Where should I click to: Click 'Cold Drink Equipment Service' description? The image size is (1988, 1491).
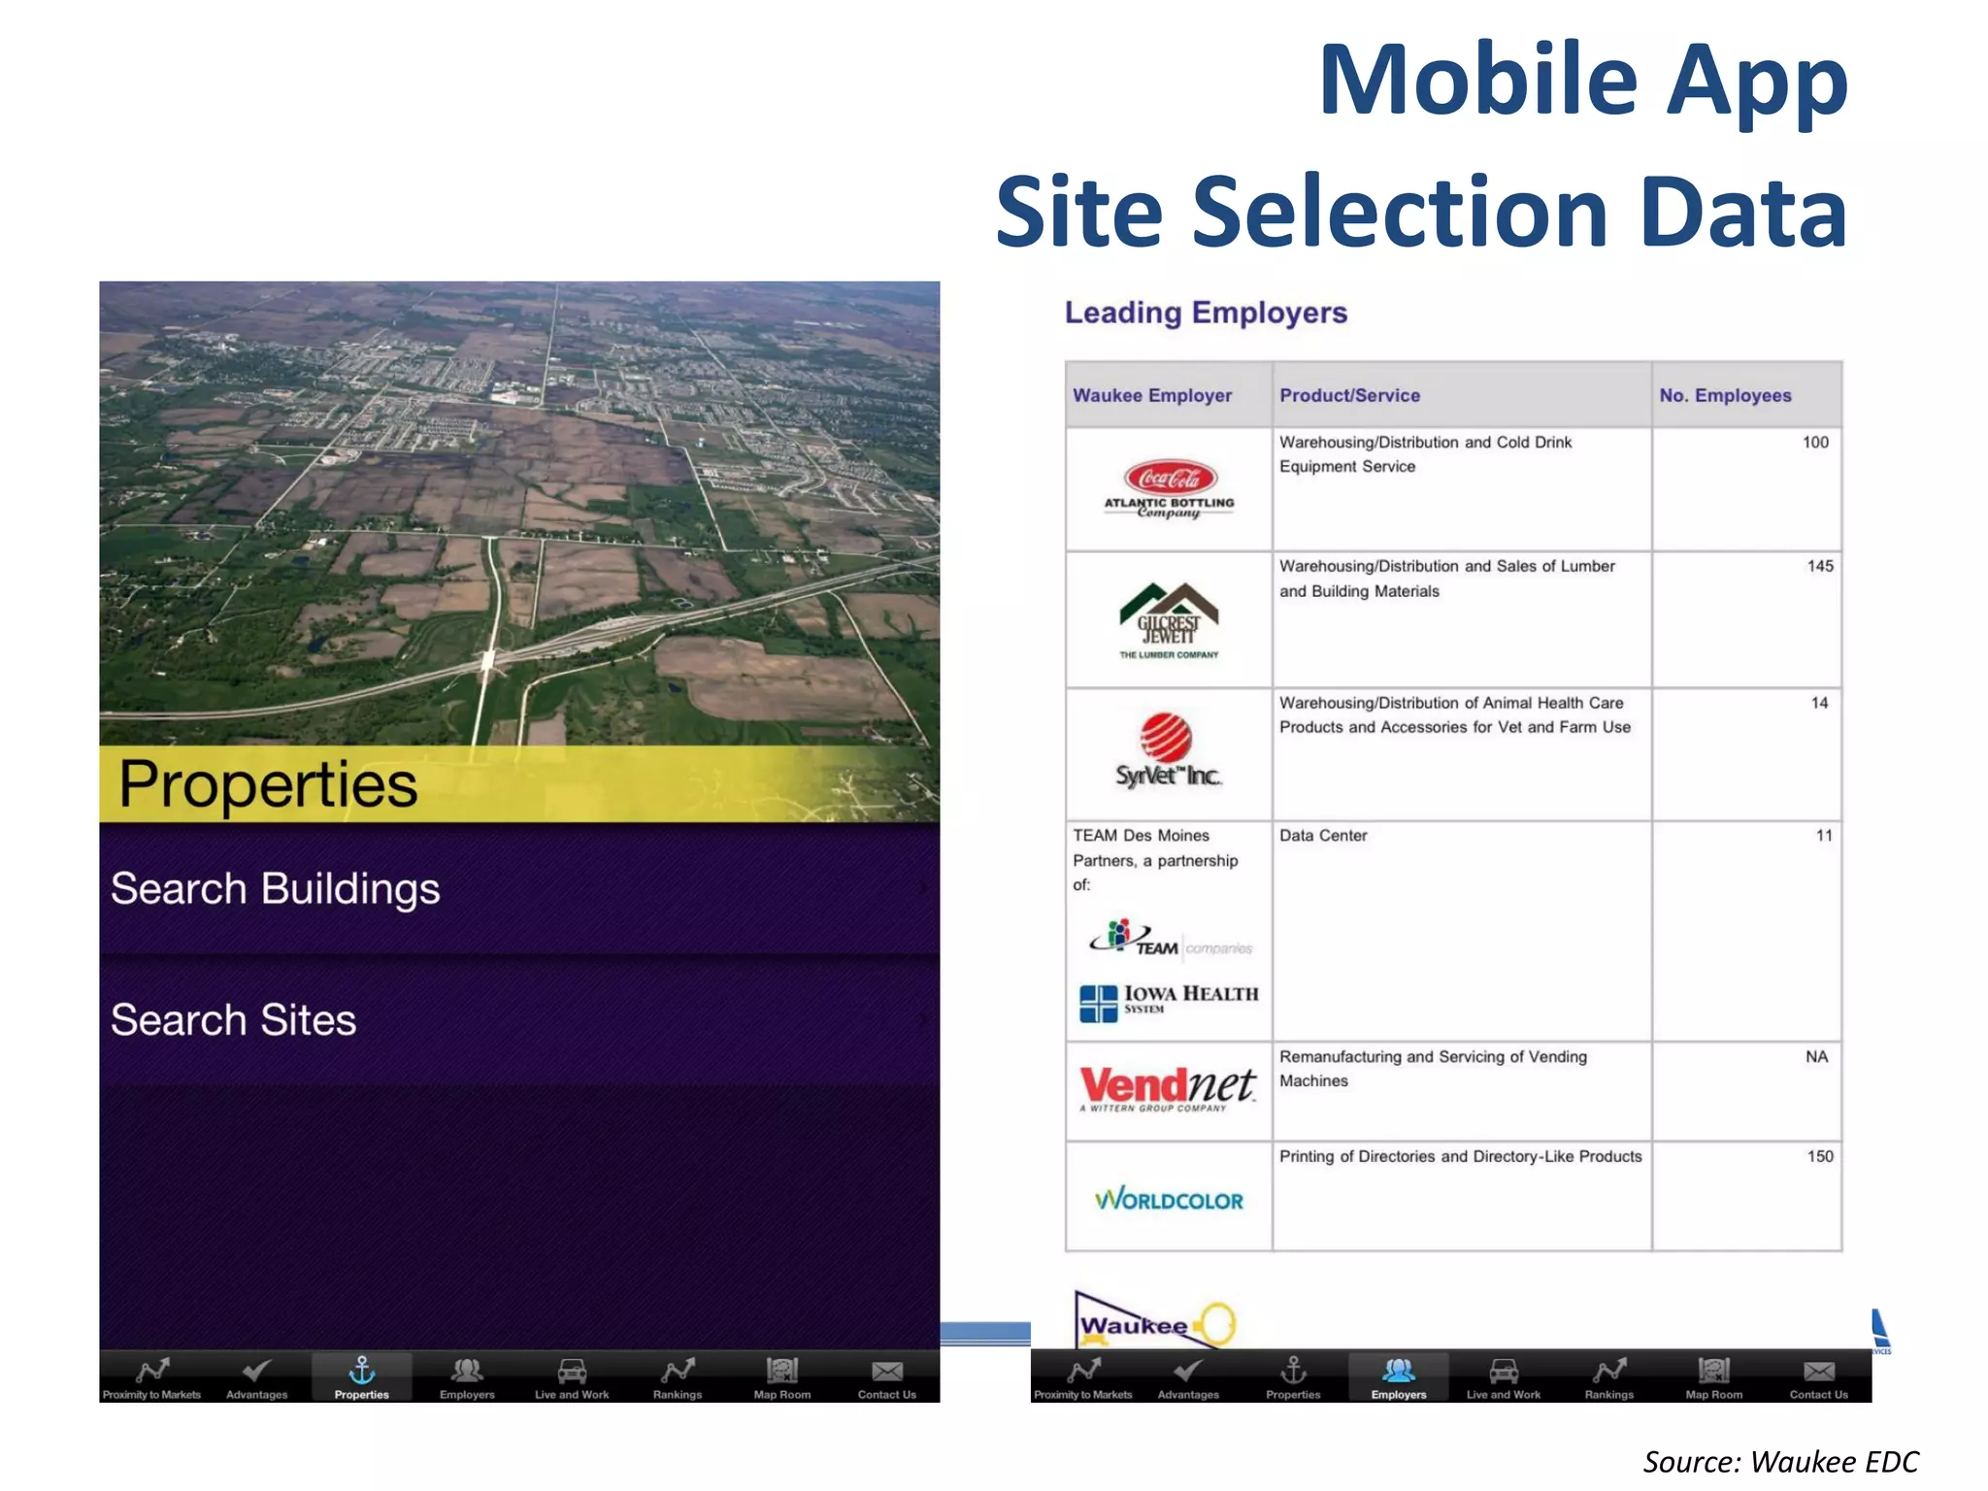tap(1425, 454)
